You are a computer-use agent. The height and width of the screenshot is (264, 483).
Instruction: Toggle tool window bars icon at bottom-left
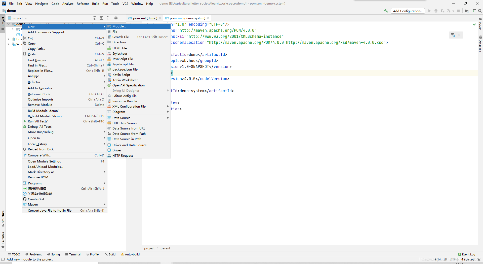3,259
